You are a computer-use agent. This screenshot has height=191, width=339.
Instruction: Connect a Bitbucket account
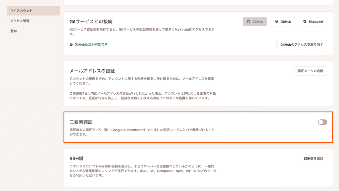coord(313,22)
